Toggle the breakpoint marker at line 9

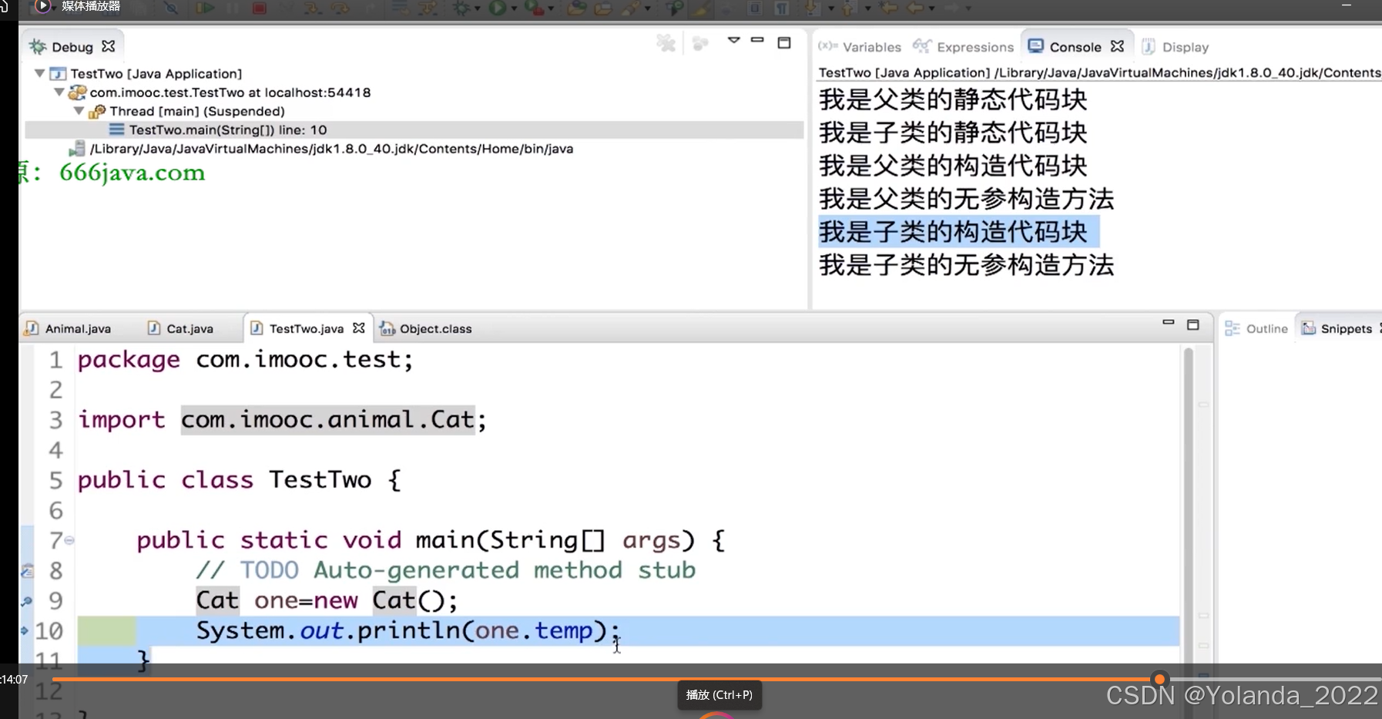(x=26, y=601)
